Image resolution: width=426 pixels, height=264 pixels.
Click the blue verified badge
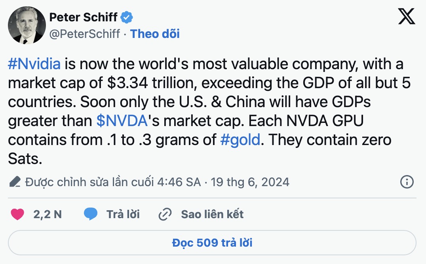(127, 17)
